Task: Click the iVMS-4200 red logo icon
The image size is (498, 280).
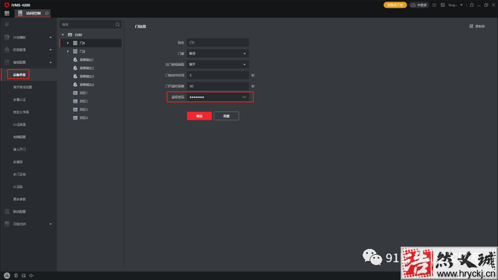Action: tap(7, 5)
